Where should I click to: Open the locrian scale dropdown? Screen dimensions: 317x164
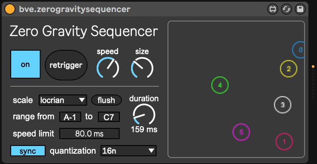tap(63, 100)
